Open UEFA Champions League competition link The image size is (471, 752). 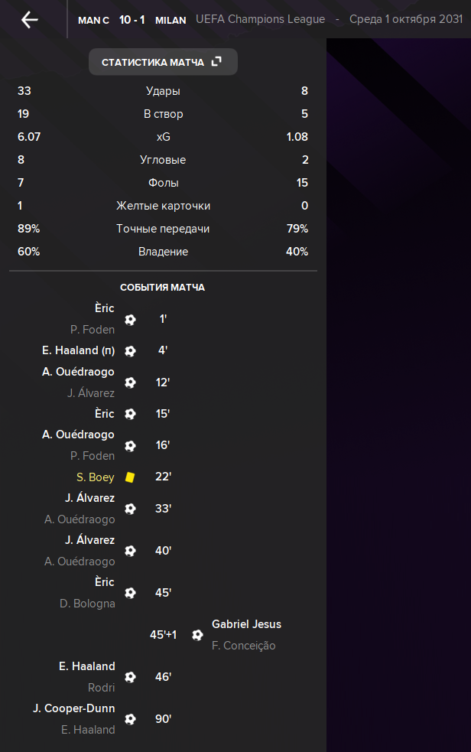click(260, 19)
